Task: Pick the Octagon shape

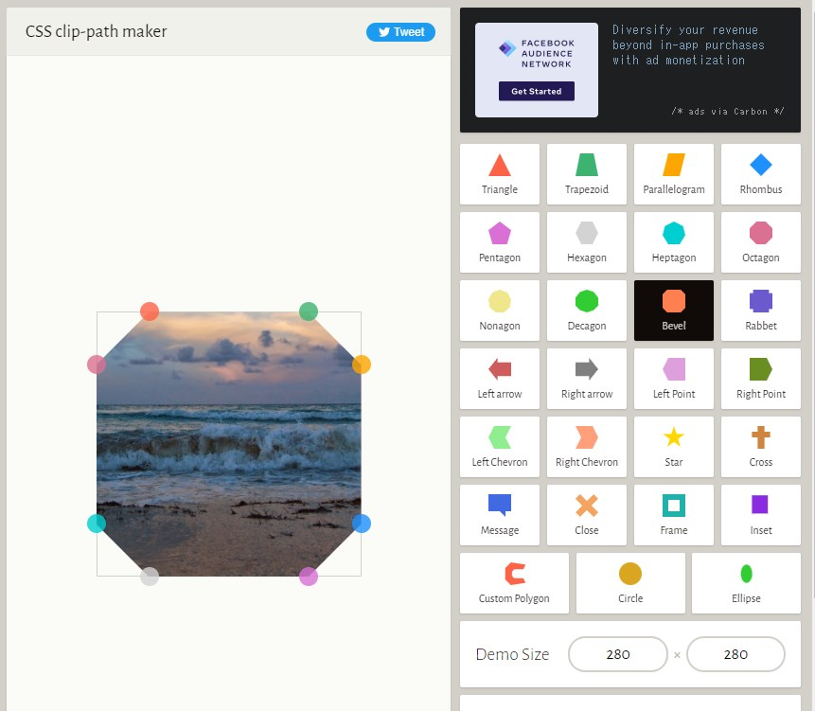Action: pyautogui.click(x=760, y=242)
